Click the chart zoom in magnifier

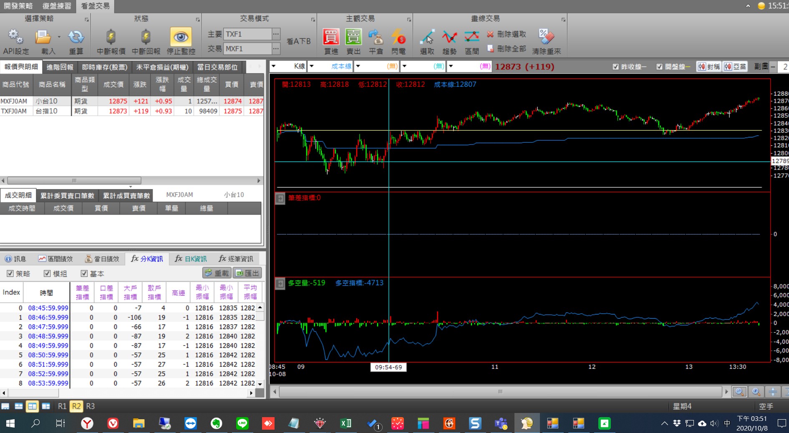coord(756,392)
